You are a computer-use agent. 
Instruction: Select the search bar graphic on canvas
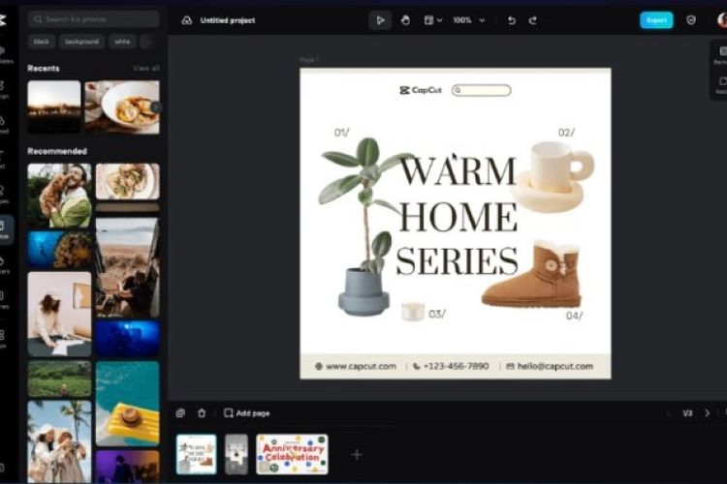[481, 90]
